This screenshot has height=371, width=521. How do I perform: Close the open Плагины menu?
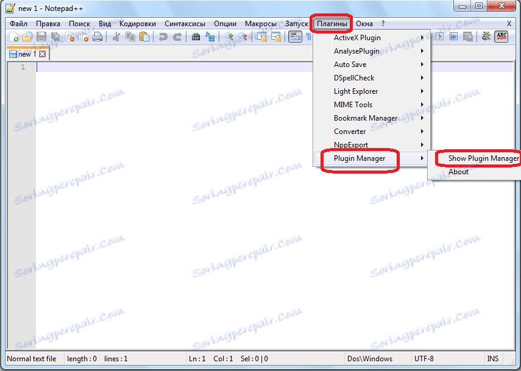(332, 24)
